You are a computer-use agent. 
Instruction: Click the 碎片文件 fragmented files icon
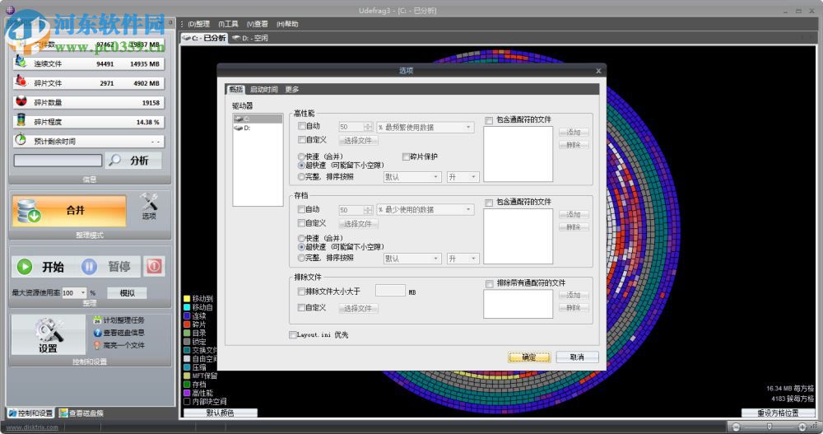point(21,82)
